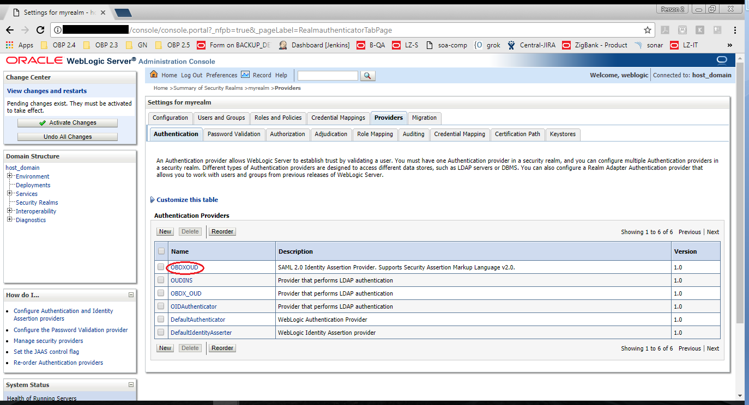Open the grok bookmark
Screen dimensions: 749x405
tap(487, 45)
